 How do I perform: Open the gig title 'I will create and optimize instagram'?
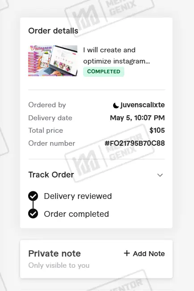pyautogui.click(x=116, y=55)
